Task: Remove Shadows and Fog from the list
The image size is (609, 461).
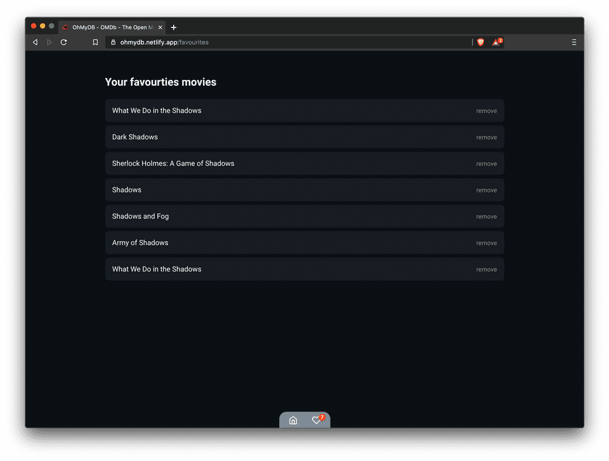Action: pyautogui.click(x=487, y=217)
